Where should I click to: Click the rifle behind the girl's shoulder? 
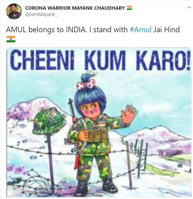coord(73,110)
